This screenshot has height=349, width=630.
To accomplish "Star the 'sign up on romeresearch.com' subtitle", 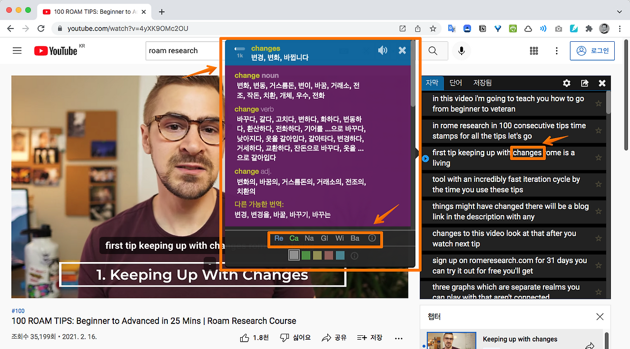I will (598, 265).
